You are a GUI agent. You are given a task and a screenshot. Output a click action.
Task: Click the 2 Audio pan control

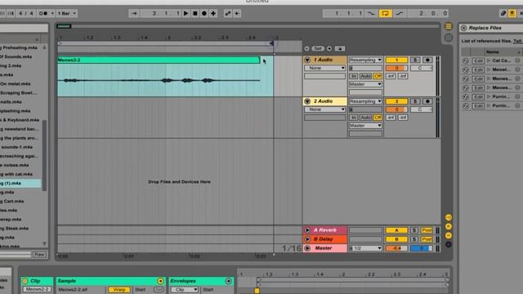(421, 109)
